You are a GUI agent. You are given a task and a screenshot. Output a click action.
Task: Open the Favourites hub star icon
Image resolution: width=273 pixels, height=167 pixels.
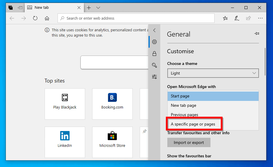pyautogui.click(x=225, y=18)
